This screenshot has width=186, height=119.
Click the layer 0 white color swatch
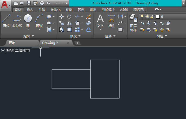(x=158, y=17)
